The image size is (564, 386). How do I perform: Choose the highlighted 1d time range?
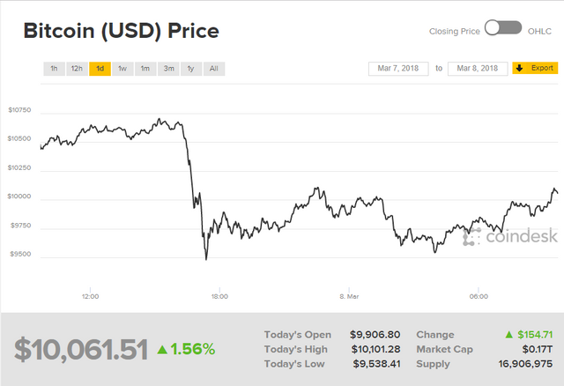click(100, 68)
